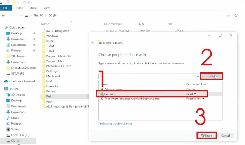Go back using Network access back arrow
This screenshot has width=245, height=145.
(93, 43)
